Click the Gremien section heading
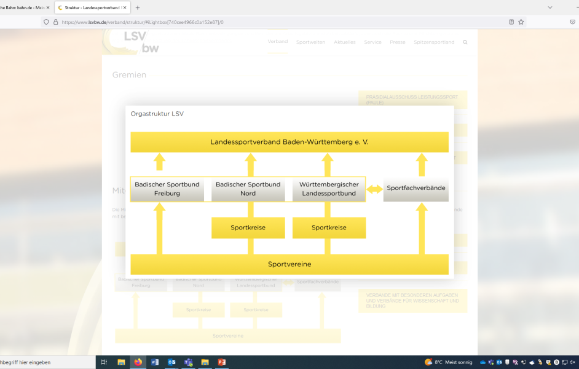 pyautogui.click(x=129, y=74)
